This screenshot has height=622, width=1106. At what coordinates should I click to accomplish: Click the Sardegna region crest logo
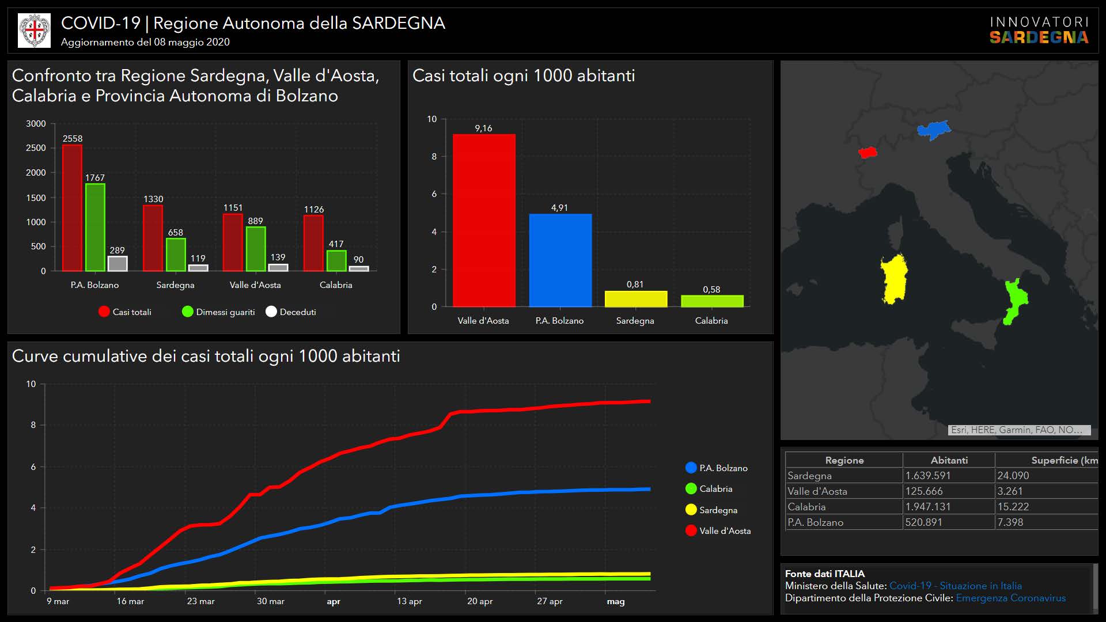pos(35,31)
